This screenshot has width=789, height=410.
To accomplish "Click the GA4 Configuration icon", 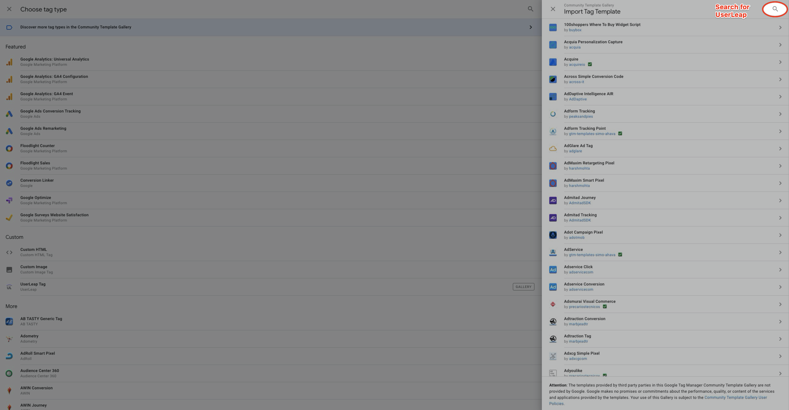I will 9,79.
